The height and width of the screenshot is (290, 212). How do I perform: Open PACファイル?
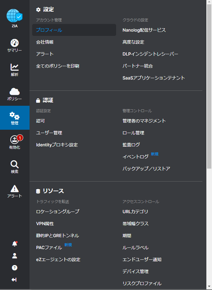coord(49,247)
